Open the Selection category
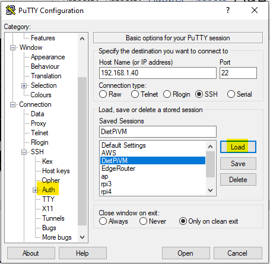 click(44, 85)
